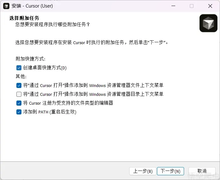
Task: Click the large Cursor logo in the header
Action: [208, 23]
